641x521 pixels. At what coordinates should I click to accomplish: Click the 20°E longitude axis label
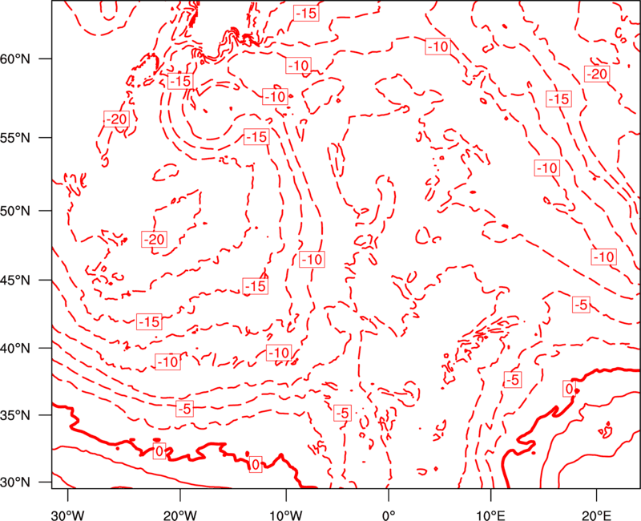tap(596, 515)
